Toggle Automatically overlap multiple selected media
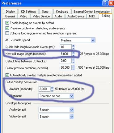This screenshot has height=133, width=114. coord(7,75)
